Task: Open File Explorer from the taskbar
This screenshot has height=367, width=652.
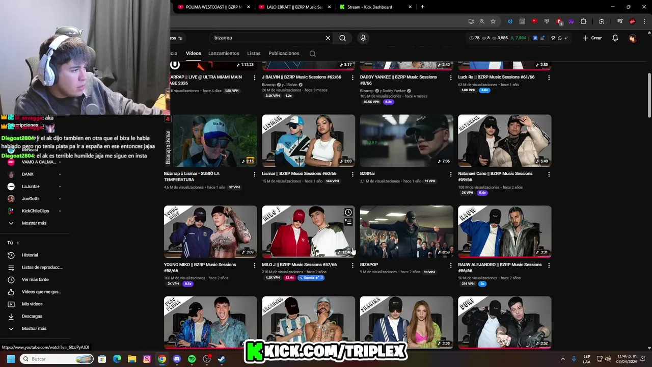Action: 132,359
